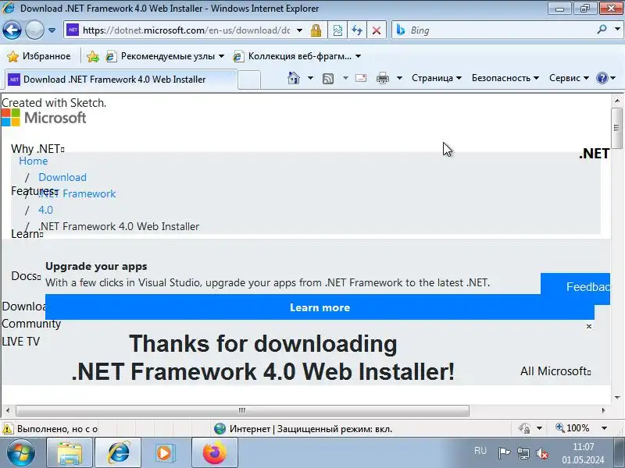The height and width of the screenshot is (468, 625).
Task: Open the Избранное favorites button
Action: coord(39,56)
